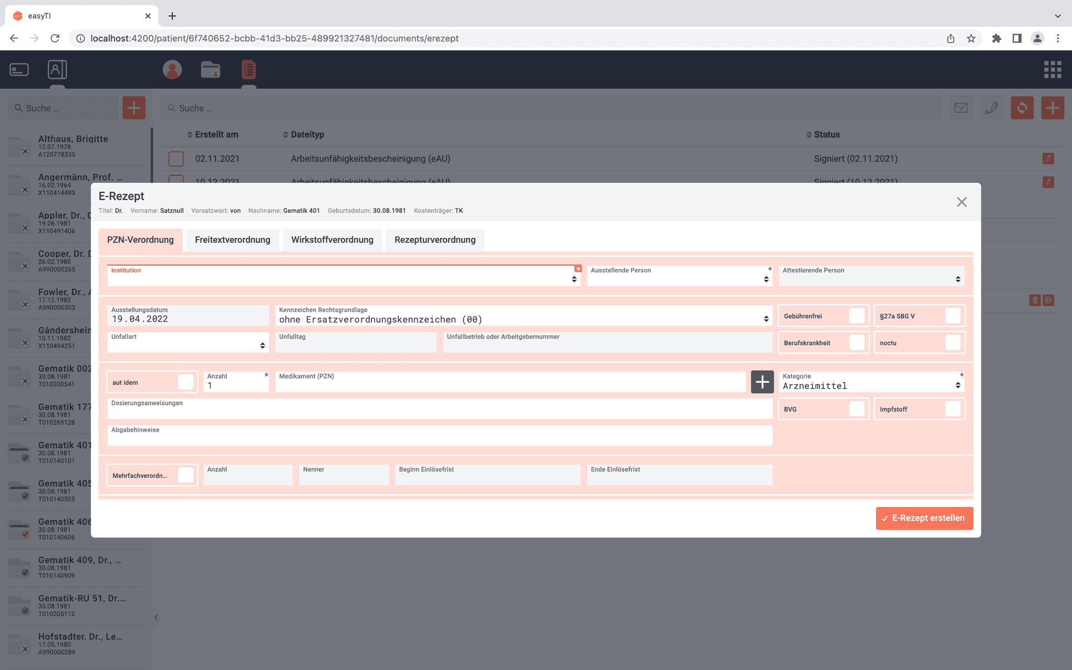Switch to Freitextverordnung tab
The width and height of the screenshot is (1072, 670).
[232, 240]
